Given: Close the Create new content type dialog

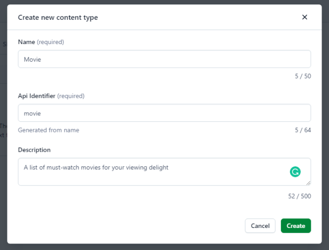Looking at the screenshot, I should click(304, 17).
